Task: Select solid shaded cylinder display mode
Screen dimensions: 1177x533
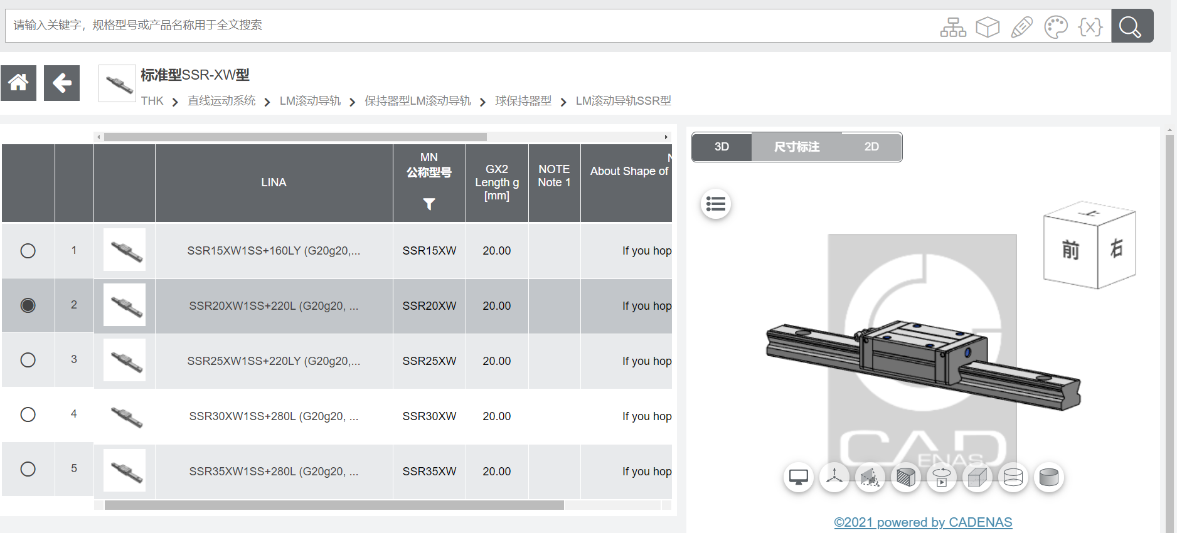Action: [x=1049, y=477]
